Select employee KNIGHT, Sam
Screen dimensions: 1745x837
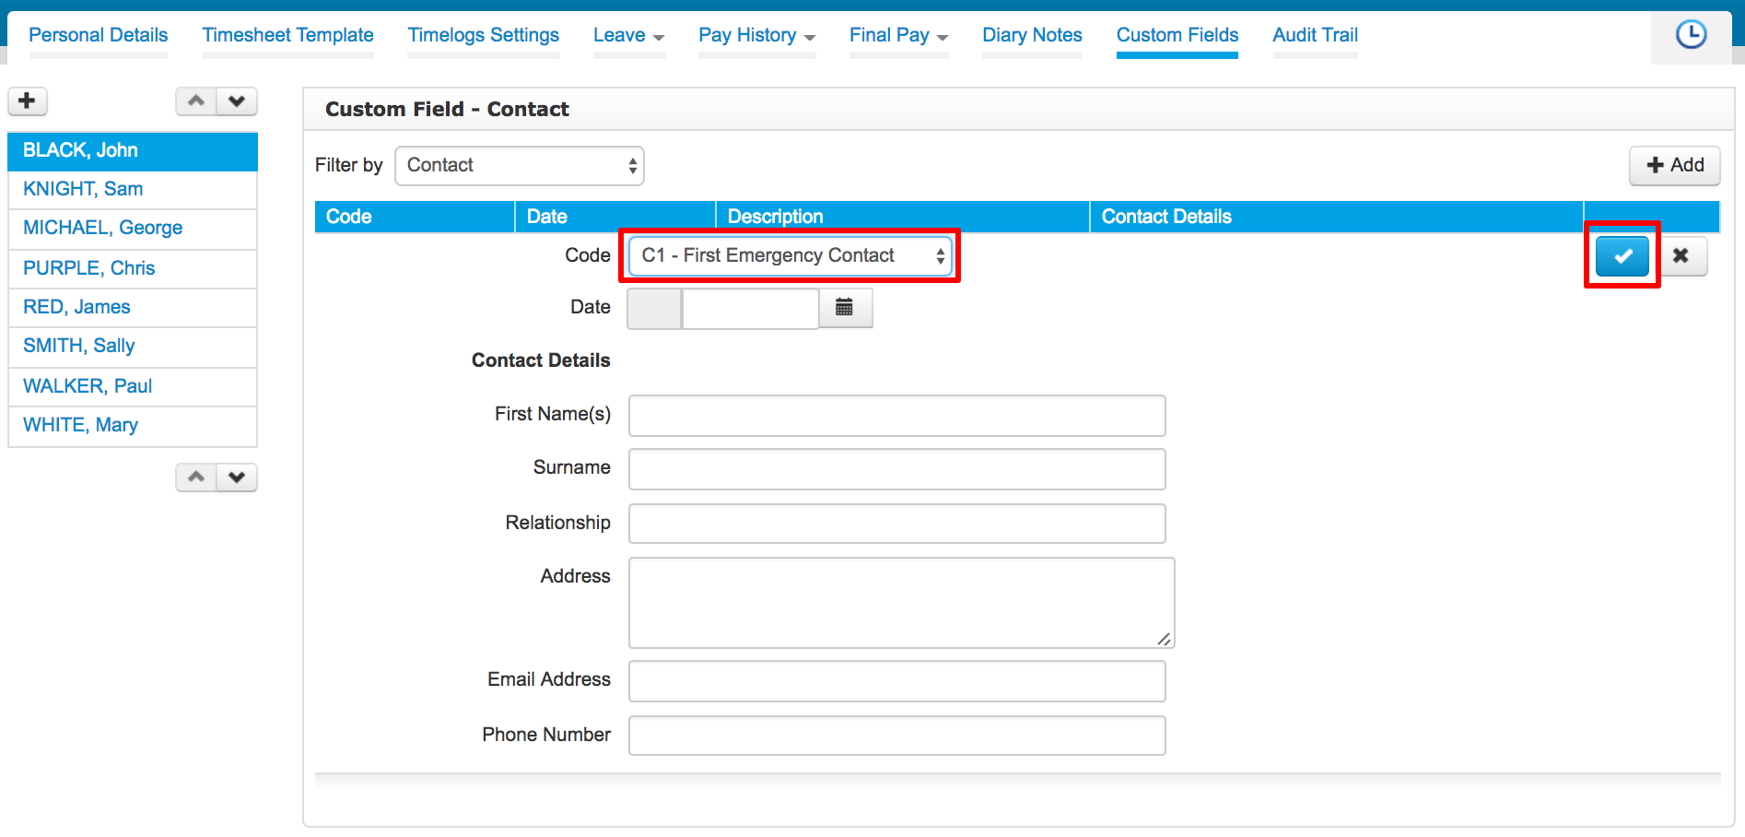[x=133, y=190]
